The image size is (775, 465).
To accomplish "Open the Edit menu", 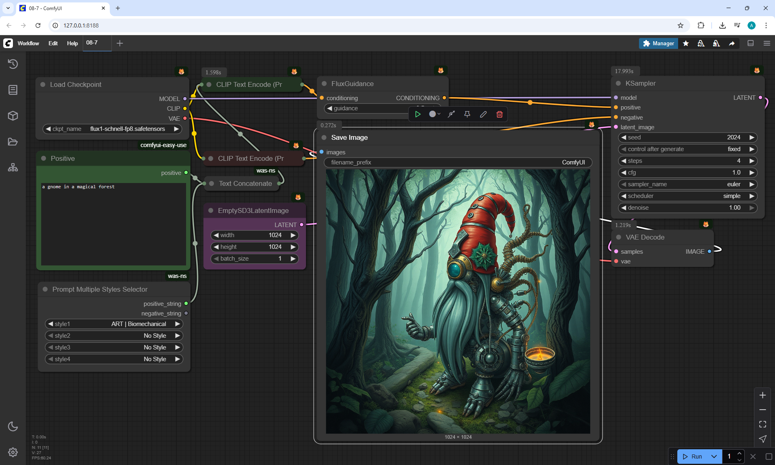I will pos(53,43).
